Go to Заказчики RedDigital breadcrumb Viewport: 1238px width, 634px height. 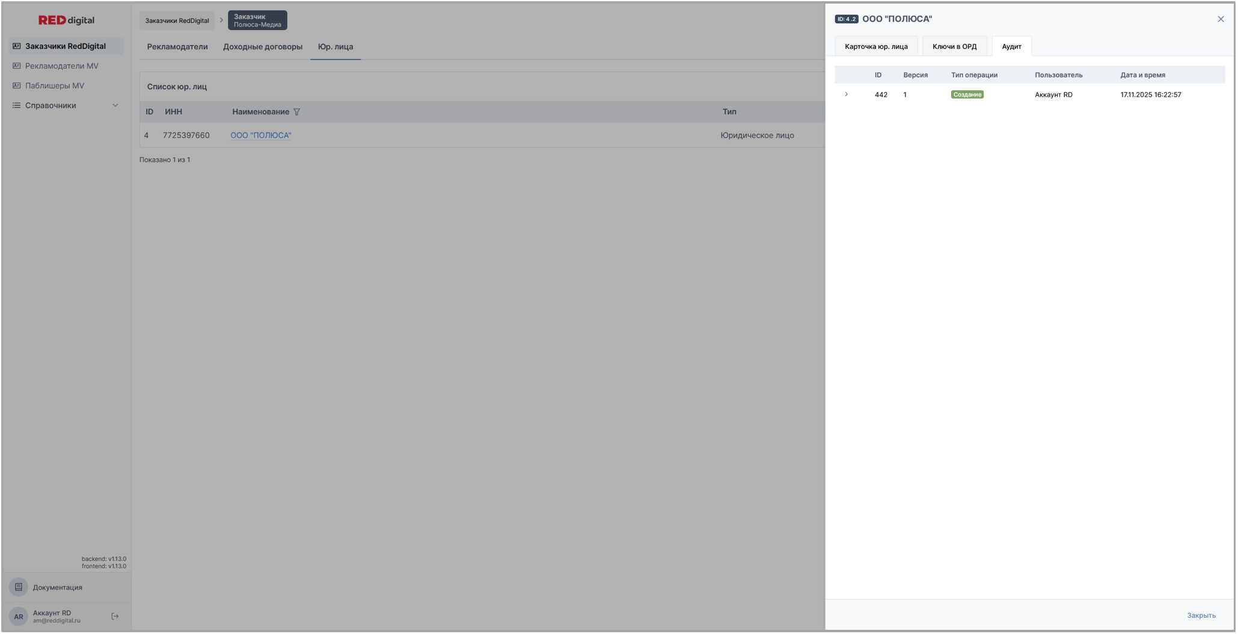tap(177, 20)
